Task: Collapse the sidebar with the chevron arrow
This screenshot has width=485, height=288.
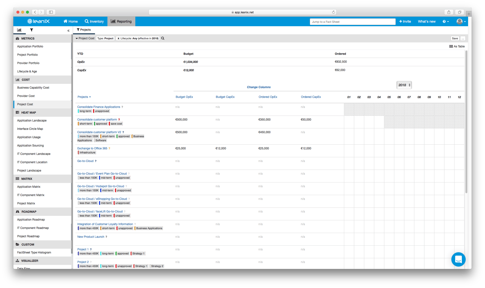Action: (68, 30)
